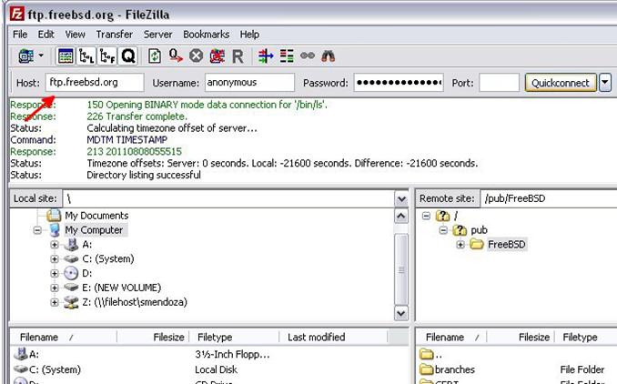Screen dimensions: 617x384
Task: Open the Local site path dropdown
Action: point(401,198)
